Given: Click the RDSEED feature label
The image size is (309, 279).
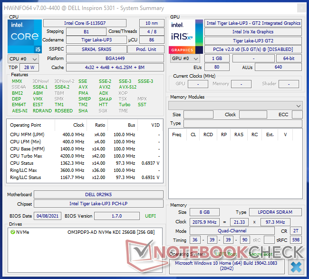Looking at the screenshot, I should point(64,110).
